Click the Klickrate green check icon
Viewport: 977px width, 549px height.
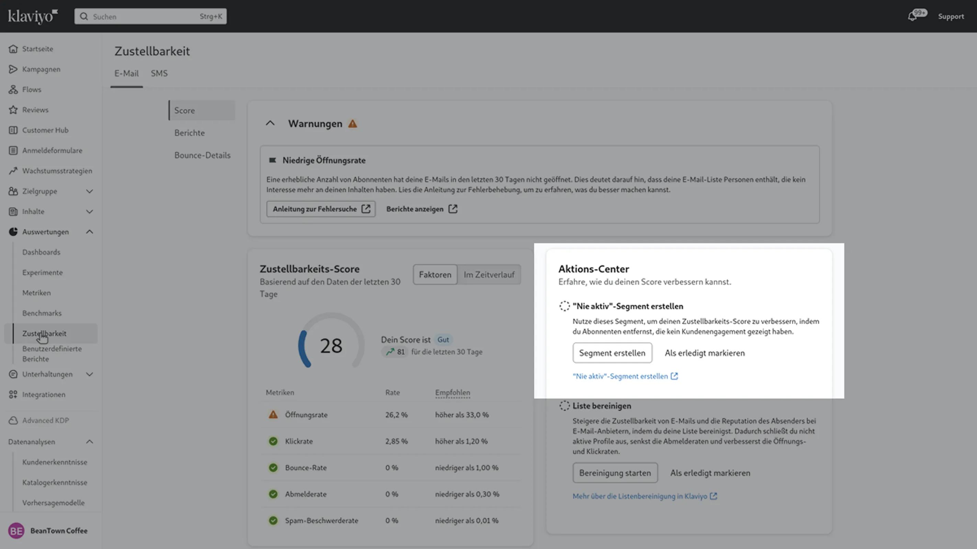click(273, 441)
